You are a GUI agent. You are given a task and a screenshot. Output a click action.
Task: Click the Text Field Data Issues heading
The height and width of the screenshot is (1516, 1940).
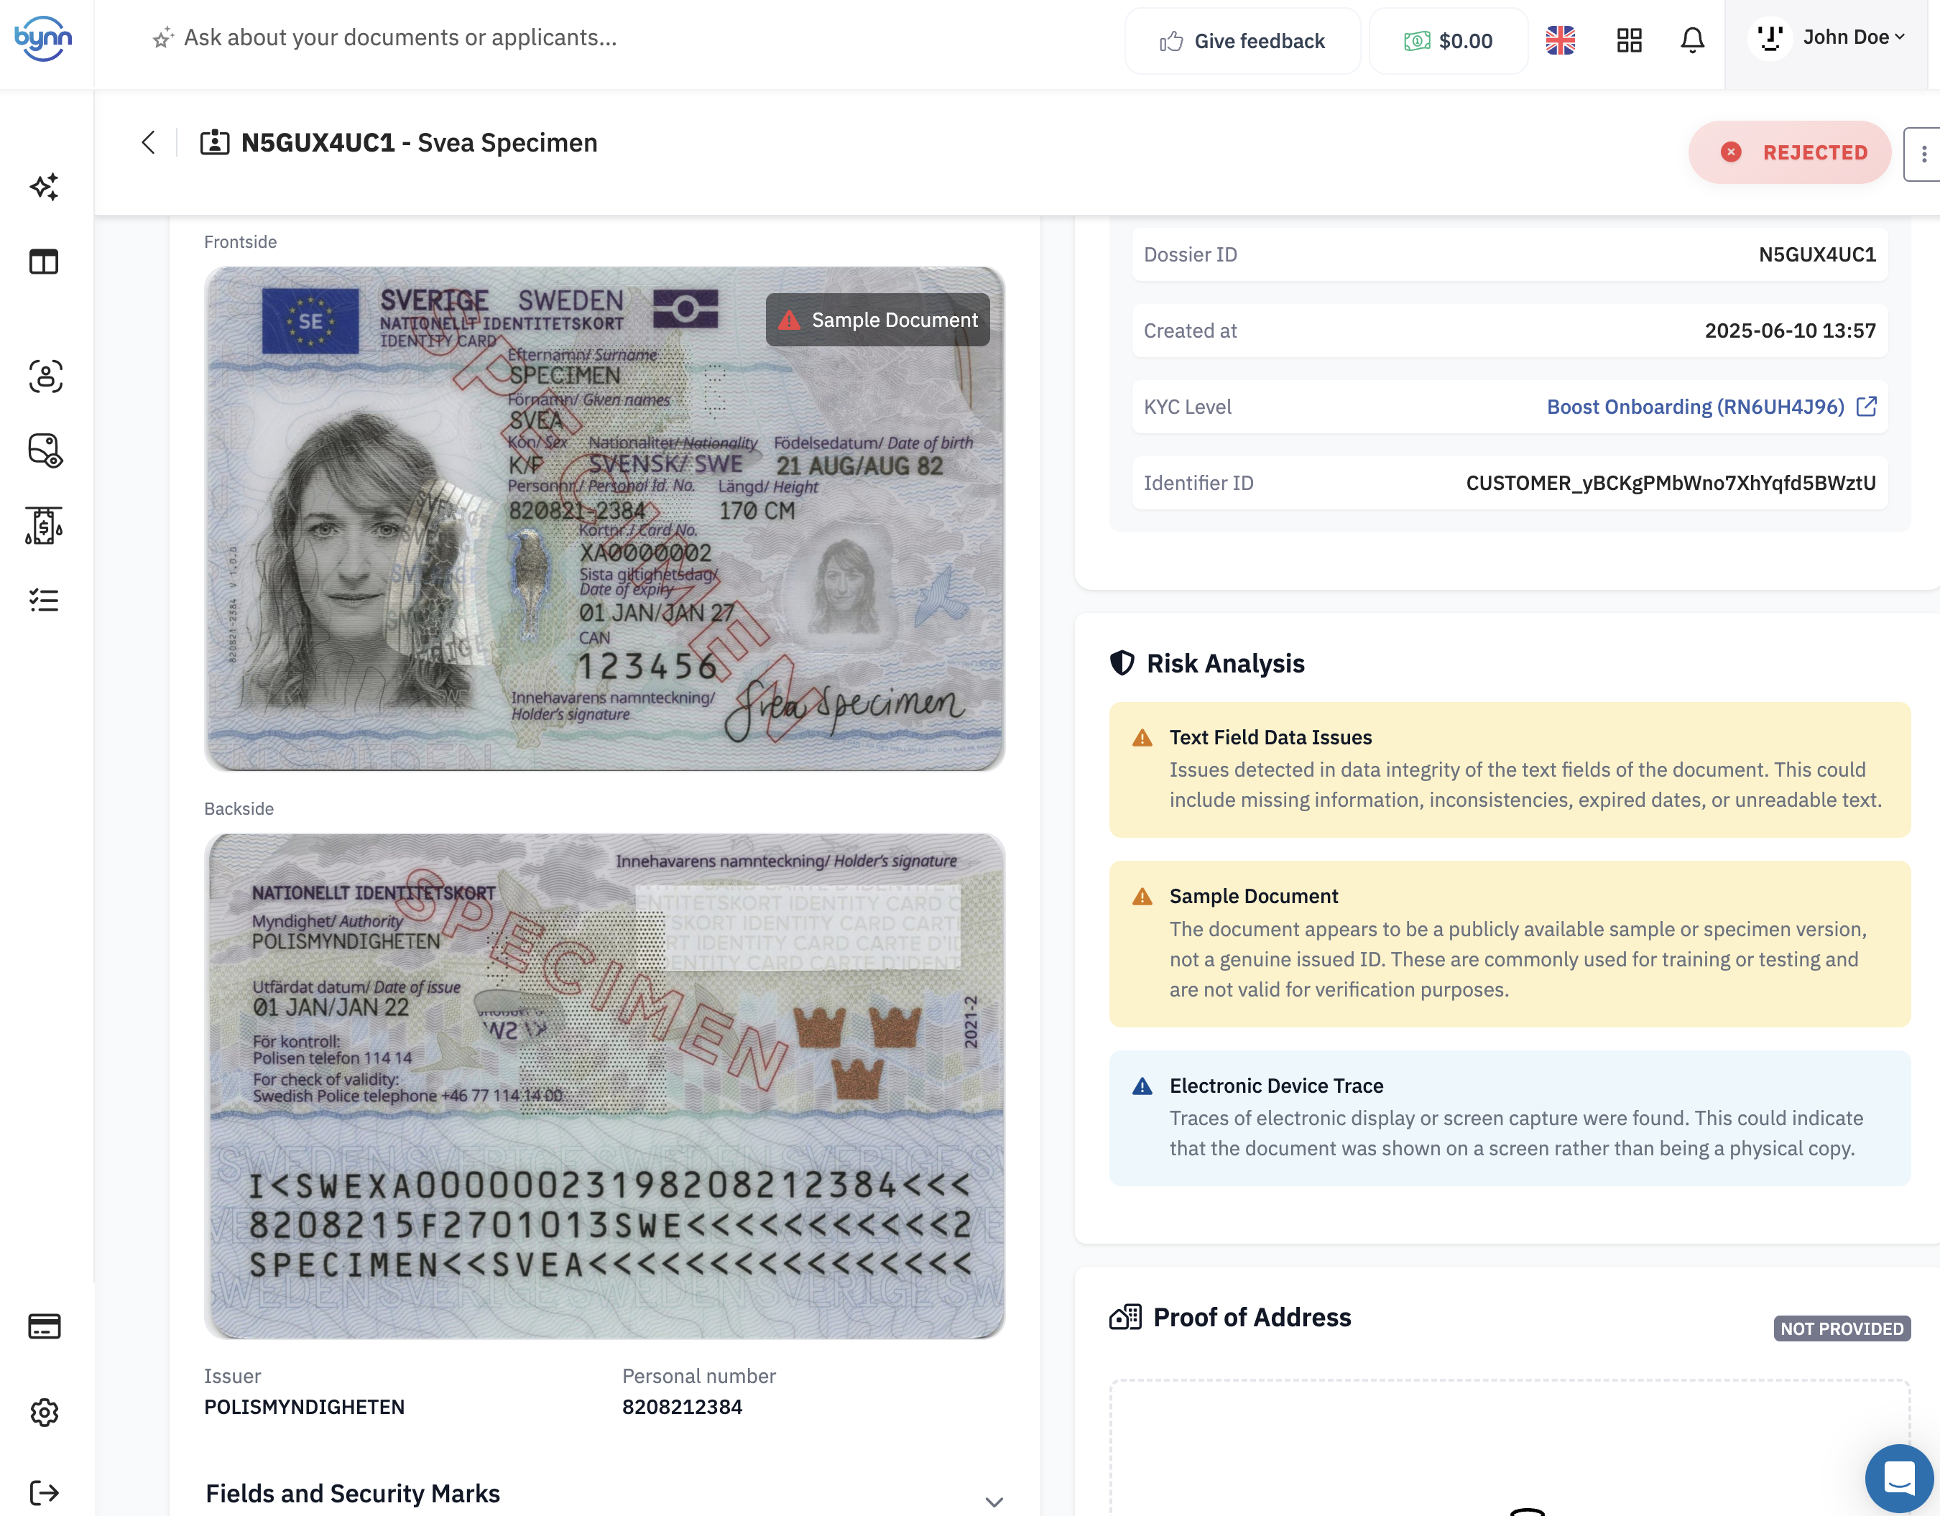tap(1270, 737)
